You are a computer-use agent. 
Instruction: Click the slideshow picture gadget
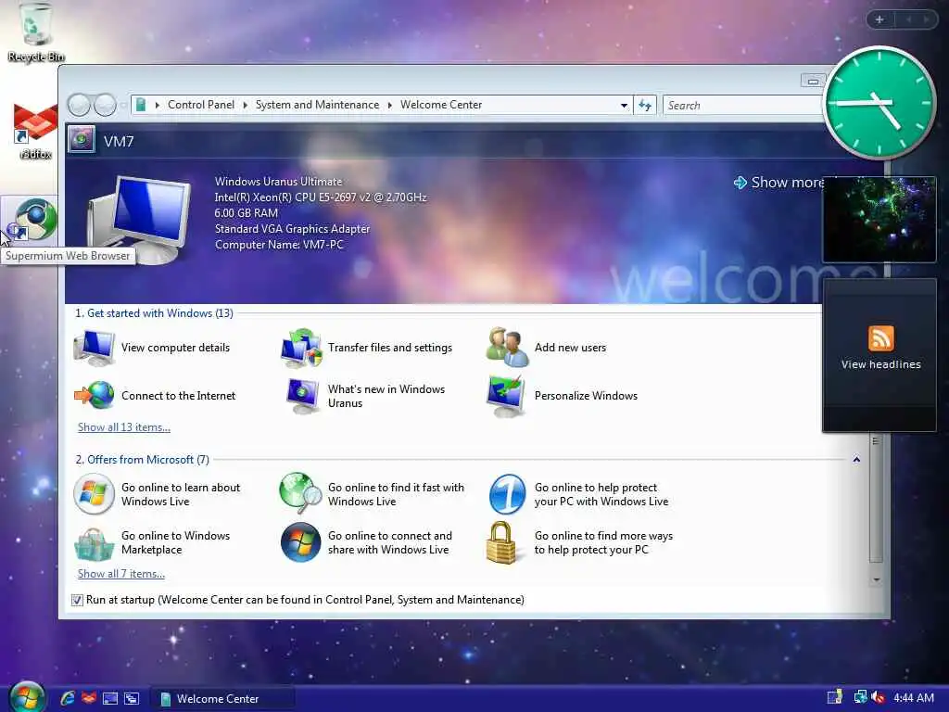click(879, 219)
